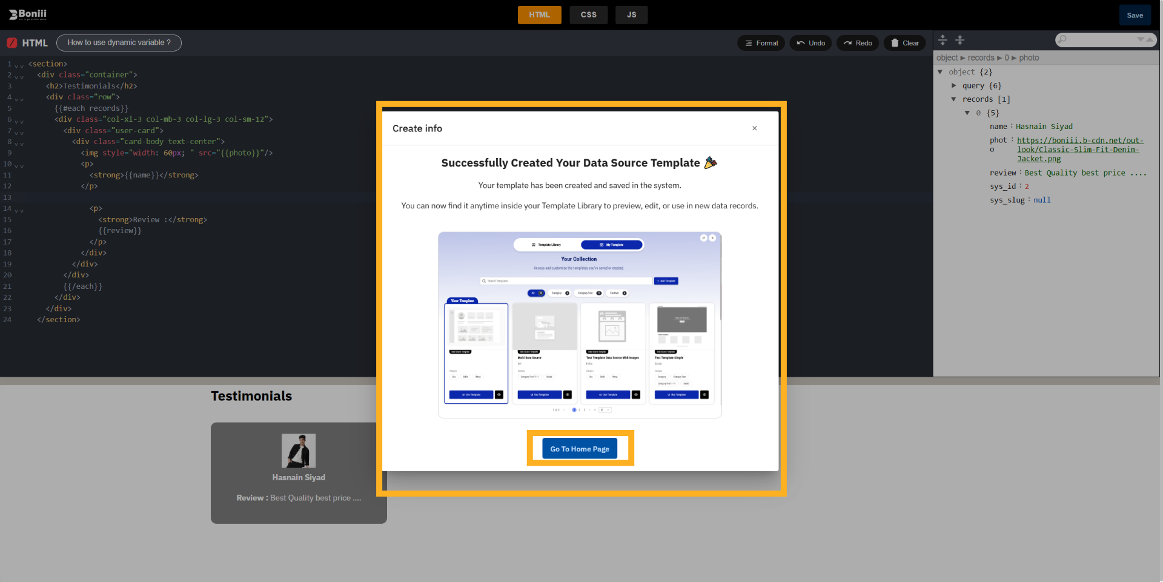Clear the HTML editor
The image size is (1163, 582).
(905, 43)
